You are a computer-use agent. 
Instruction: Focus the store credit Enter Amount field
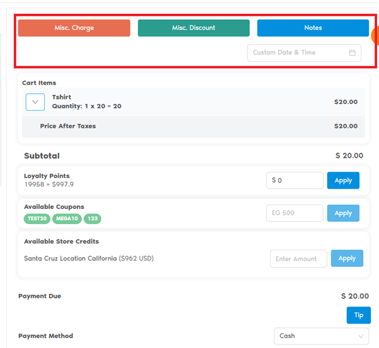click(298, 259)
